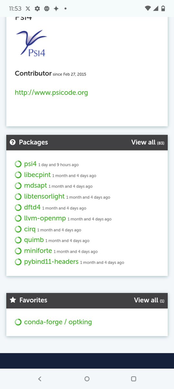174x389 pixels.
Task: View all 83 packages
Action: tap(148, 142)
